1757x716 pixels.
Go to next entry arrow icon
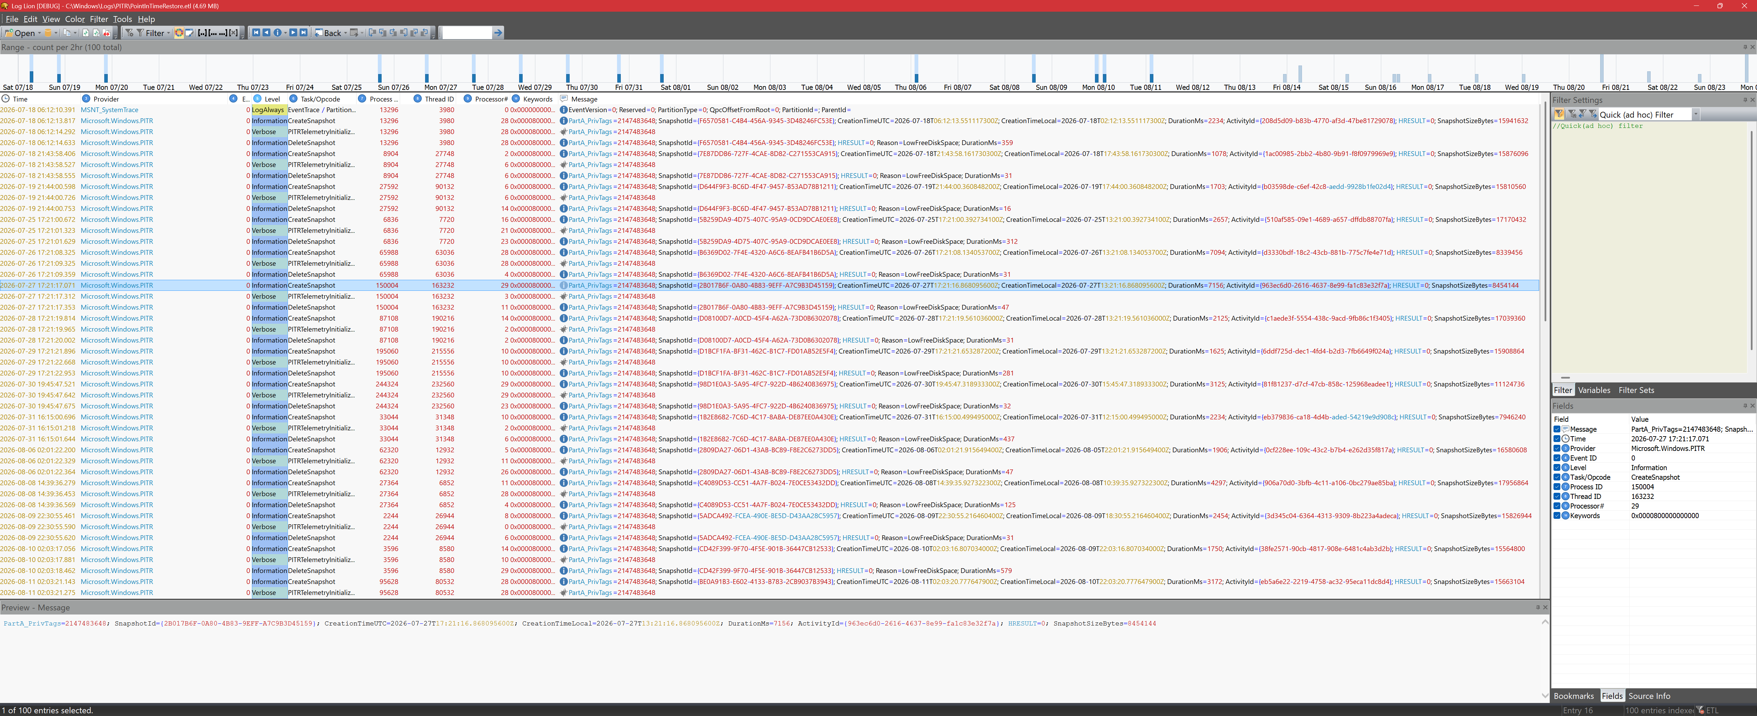click(293, 33)
